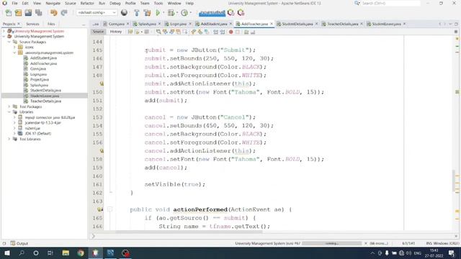Open the Output window button in status bar
This screenshot has width=461, height=259.
pos(19,243)
